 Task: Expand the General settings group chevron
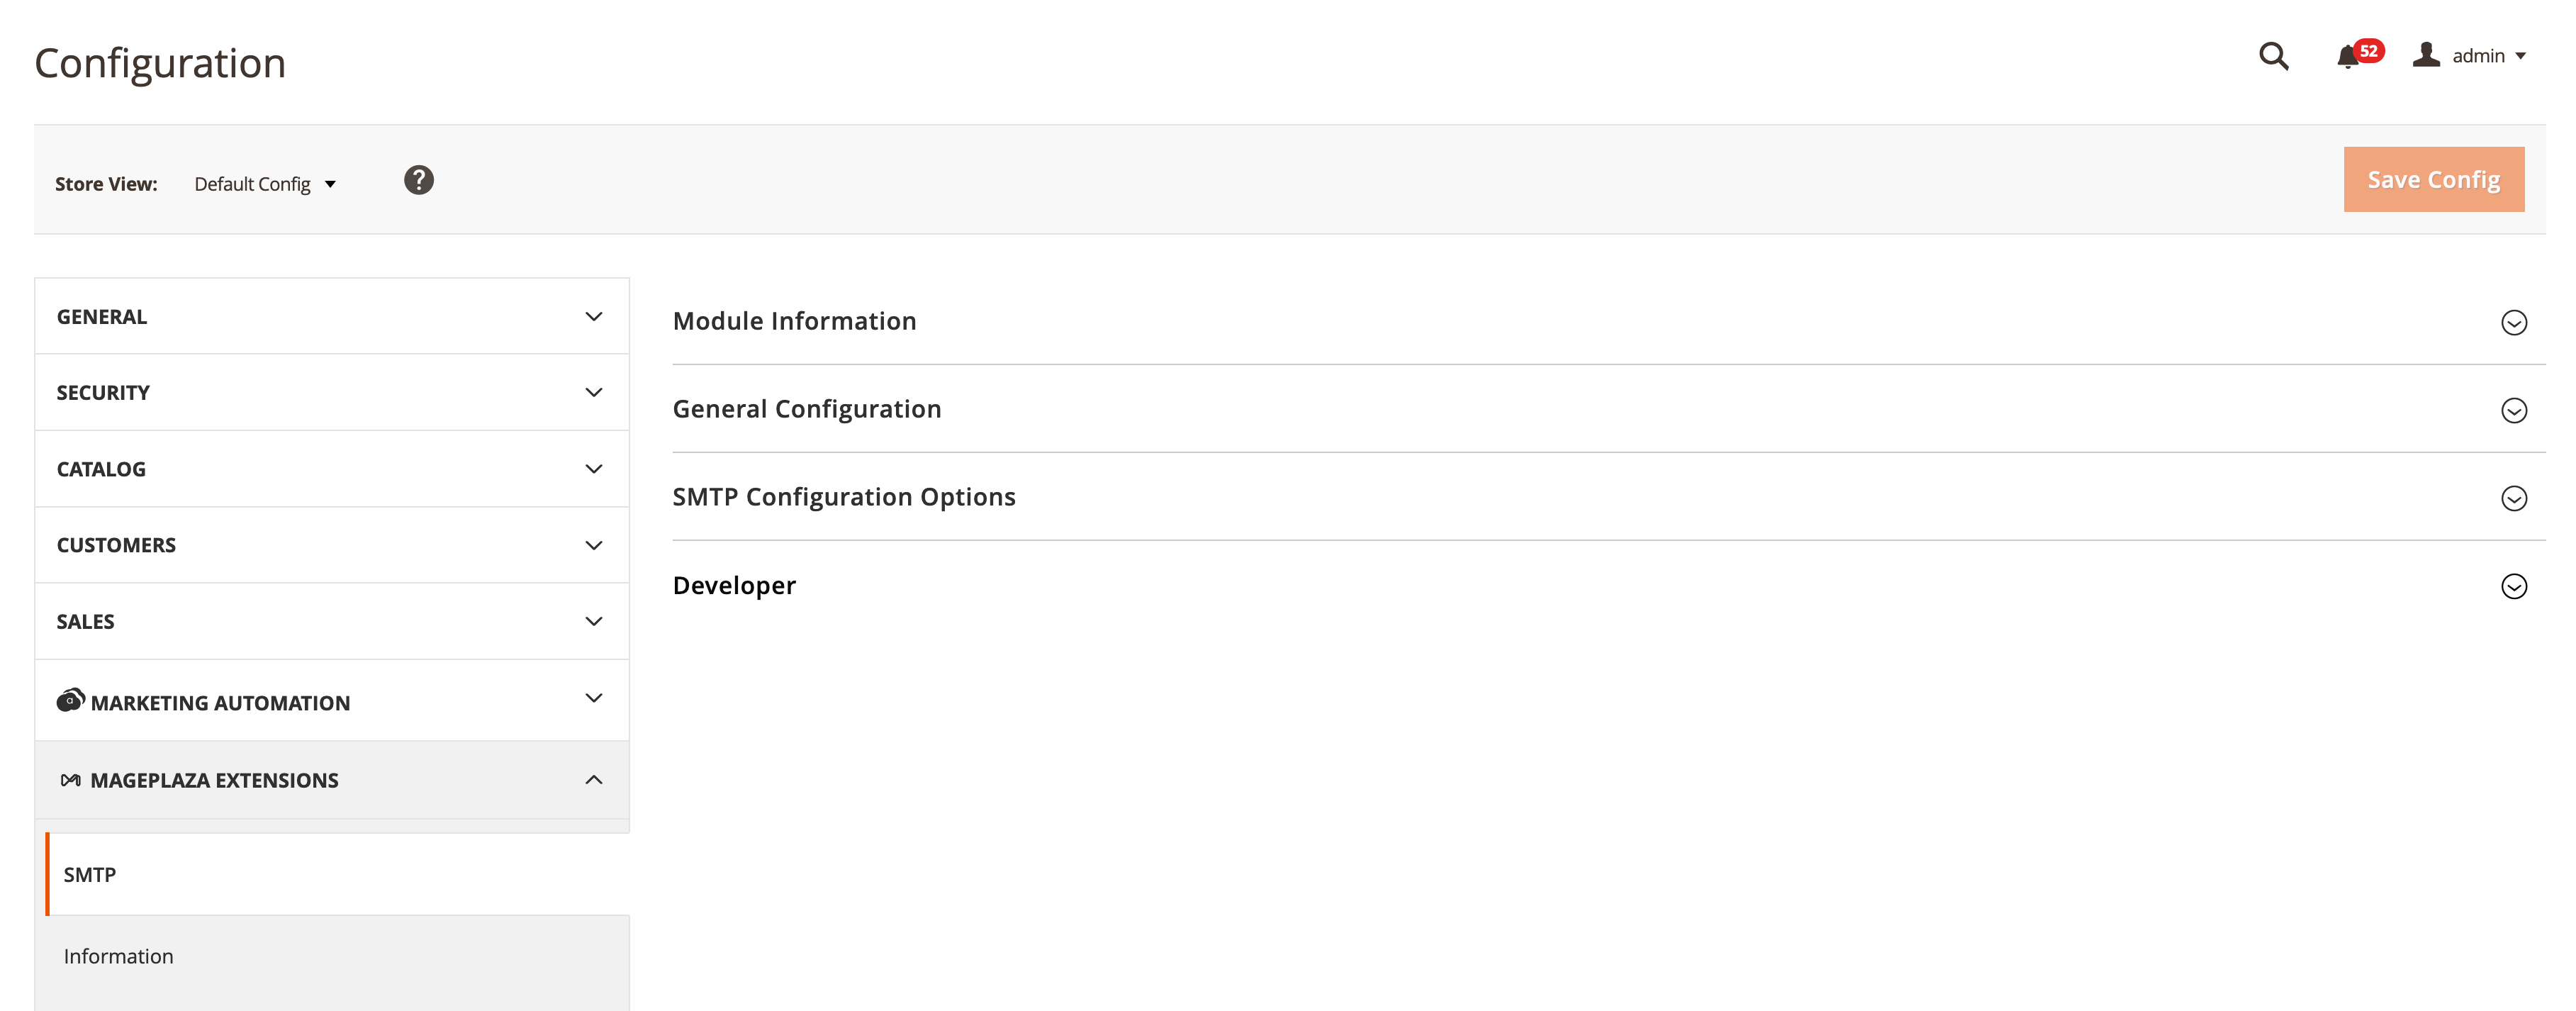(593, 317)
